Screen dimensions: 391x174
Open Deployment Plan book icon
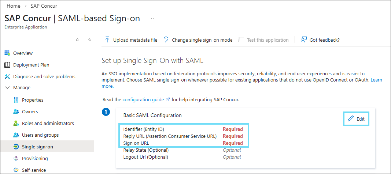[x=7, y=65]
